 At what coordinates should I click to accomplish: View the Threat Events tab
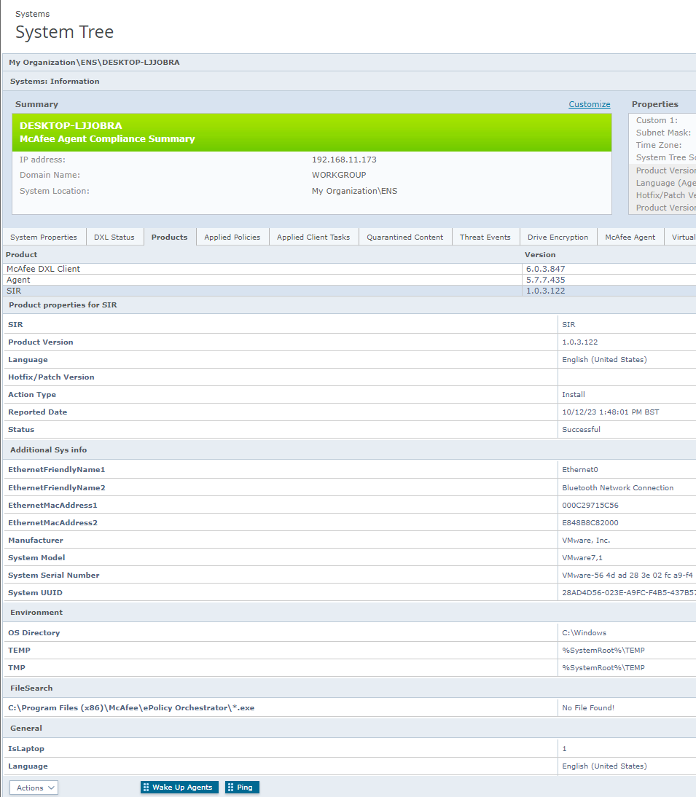[485, 237]
